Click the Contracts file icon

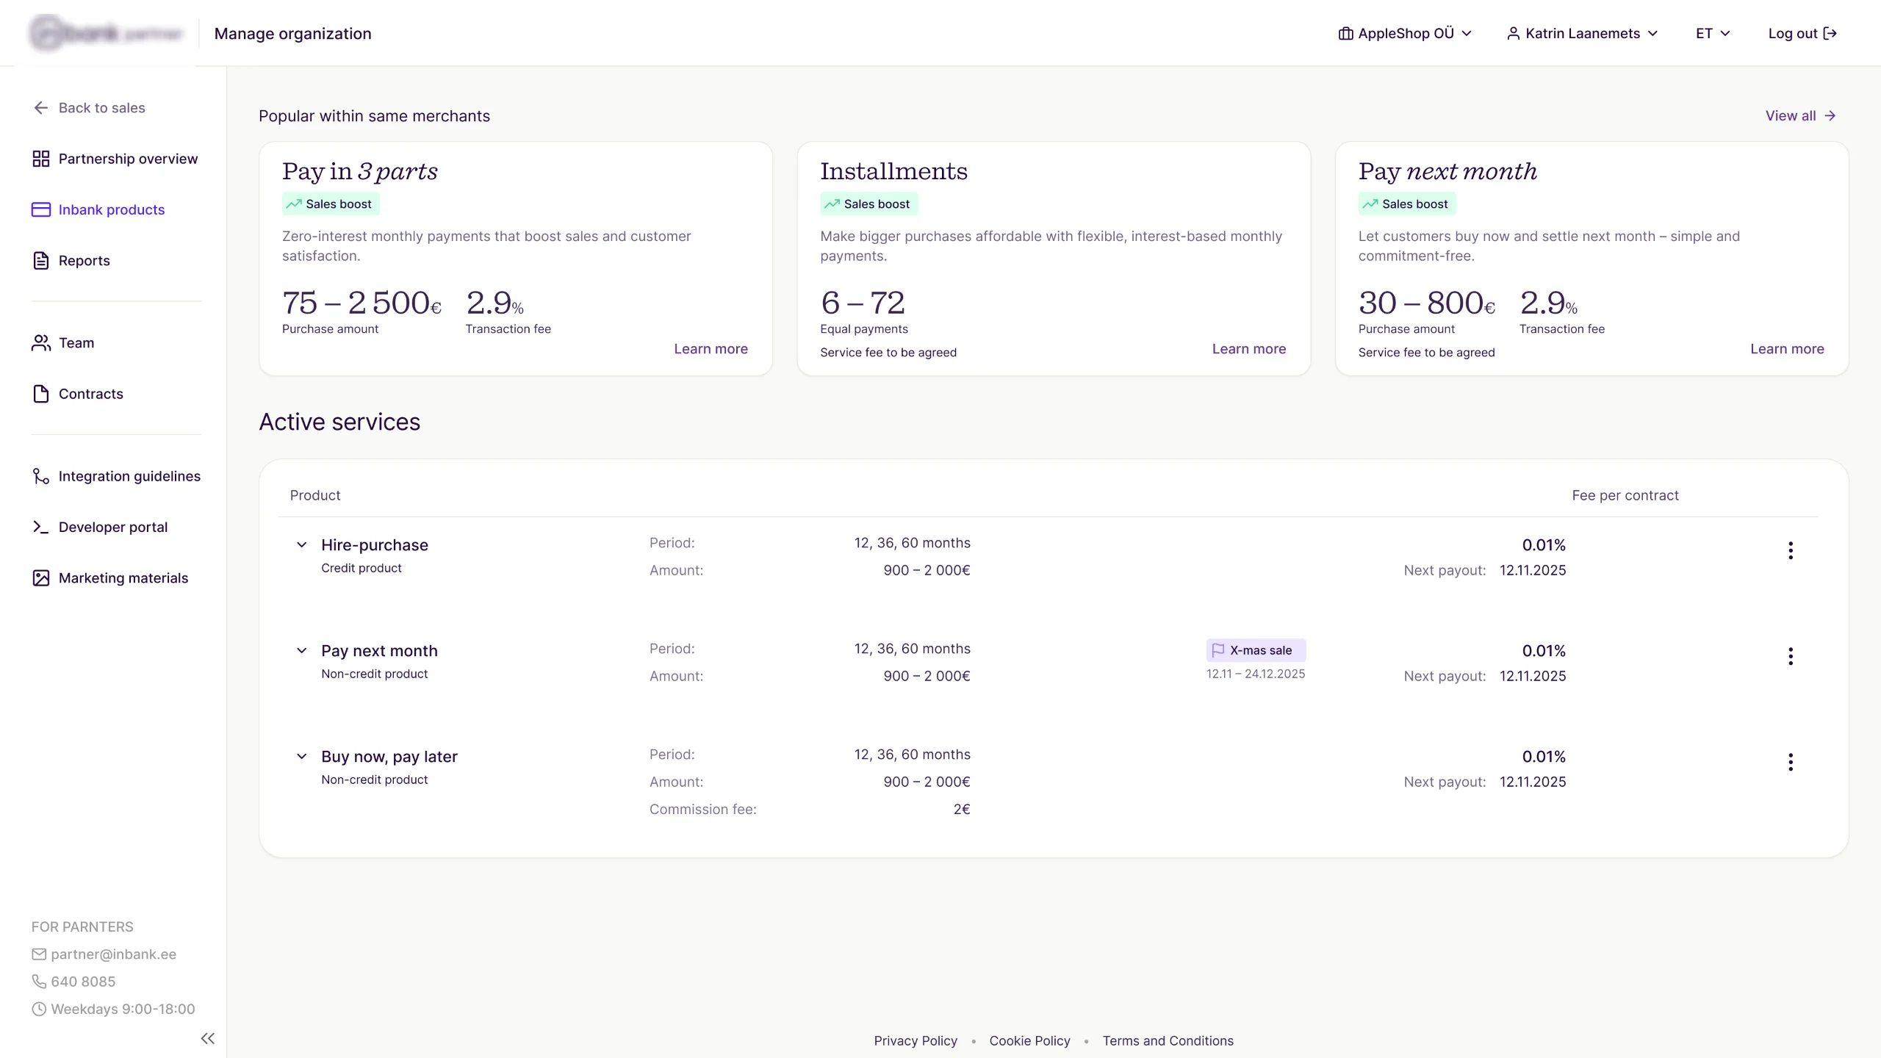pyautogui.click(x=40, y=394)
